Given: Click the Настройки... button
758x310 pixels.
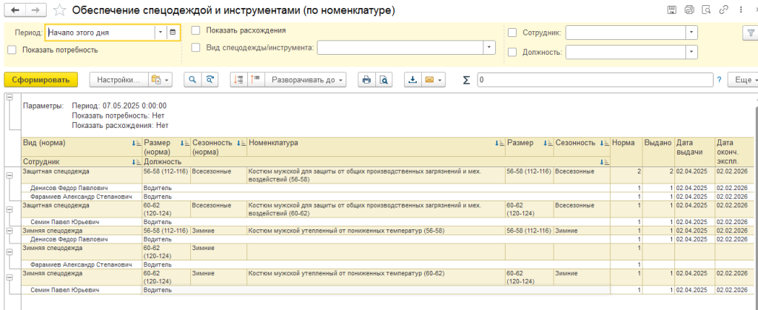Looking at the screenshot, I should coord(118,80).
